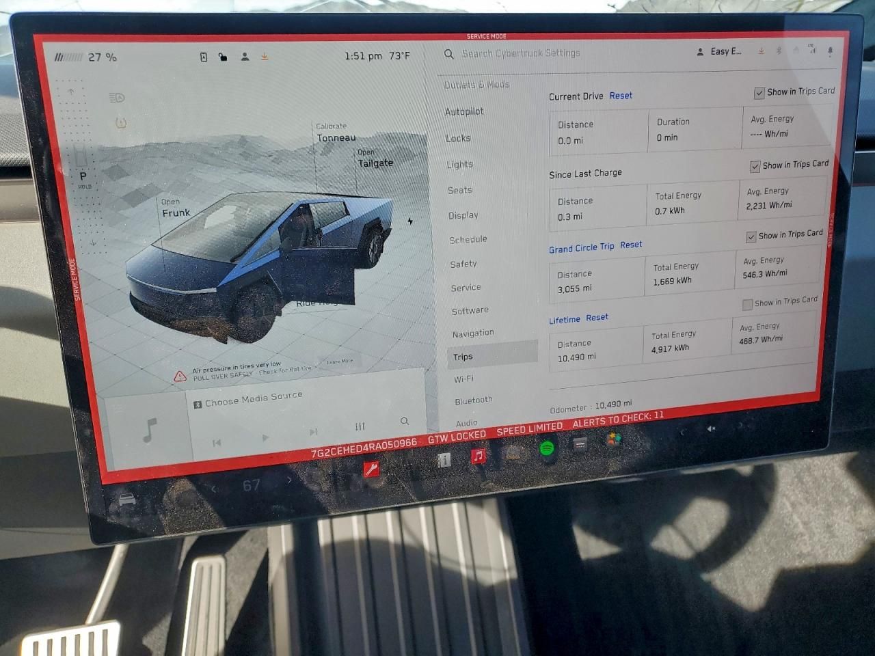Uncheck Show in Trips Card for Current Drive
Image resolution: width=875 pixels, height=656 pixels.
(759, 92)
